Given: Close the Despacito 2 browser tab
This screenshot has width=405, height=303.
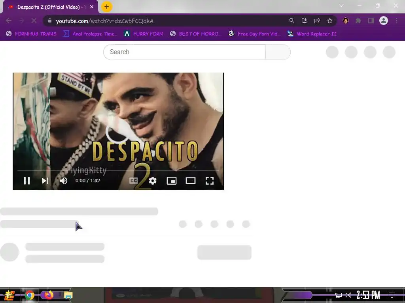Looking at the screenshot, I should pyautogui.click(x=92, y=7).
